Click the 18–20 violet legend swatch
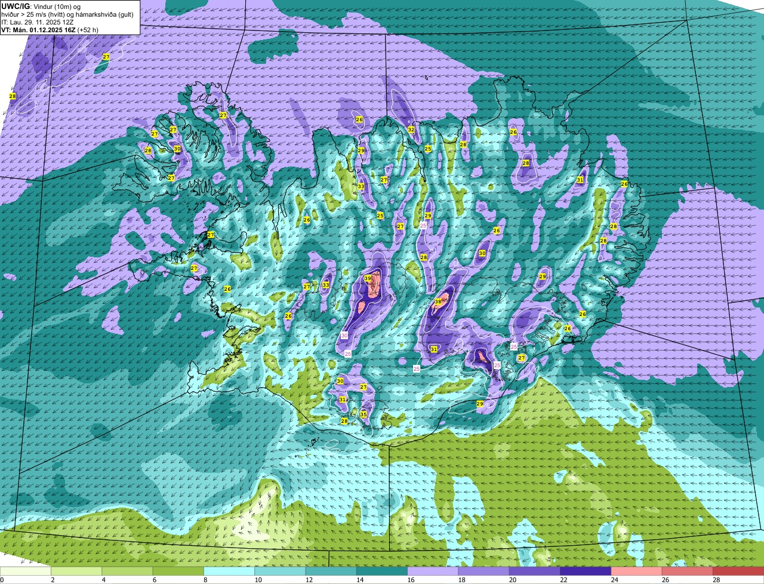 (484, 571)
